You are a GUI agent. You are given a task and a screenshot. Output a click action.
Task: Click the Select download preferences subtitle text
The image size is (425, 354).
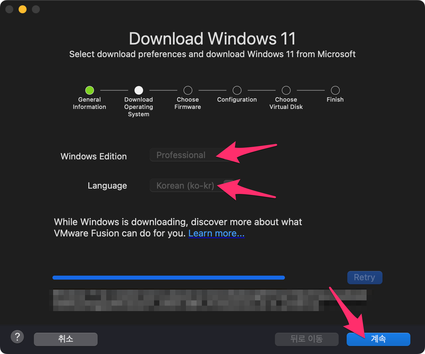212,54
